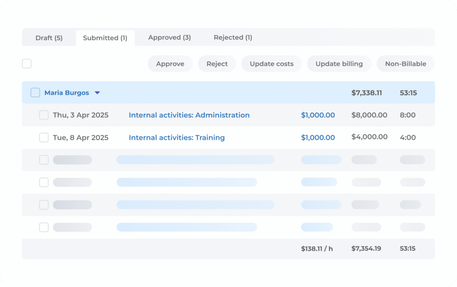This screenshot has height=287, width=457.
Task: Click $1,000.00 rate on the Administration row
Action: coord(318,115)
